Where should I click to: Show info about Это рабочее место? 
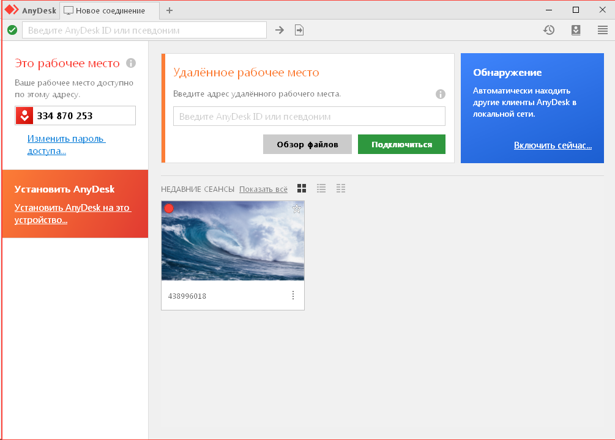(x=131, y=63)
